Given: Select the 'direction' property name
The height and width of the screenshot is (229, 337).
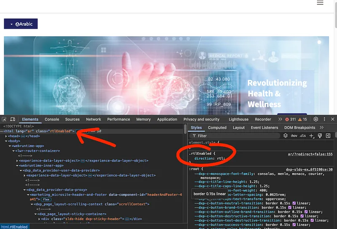Looking at the screenshot, I should pyautogui.click(x=203, y=159).
